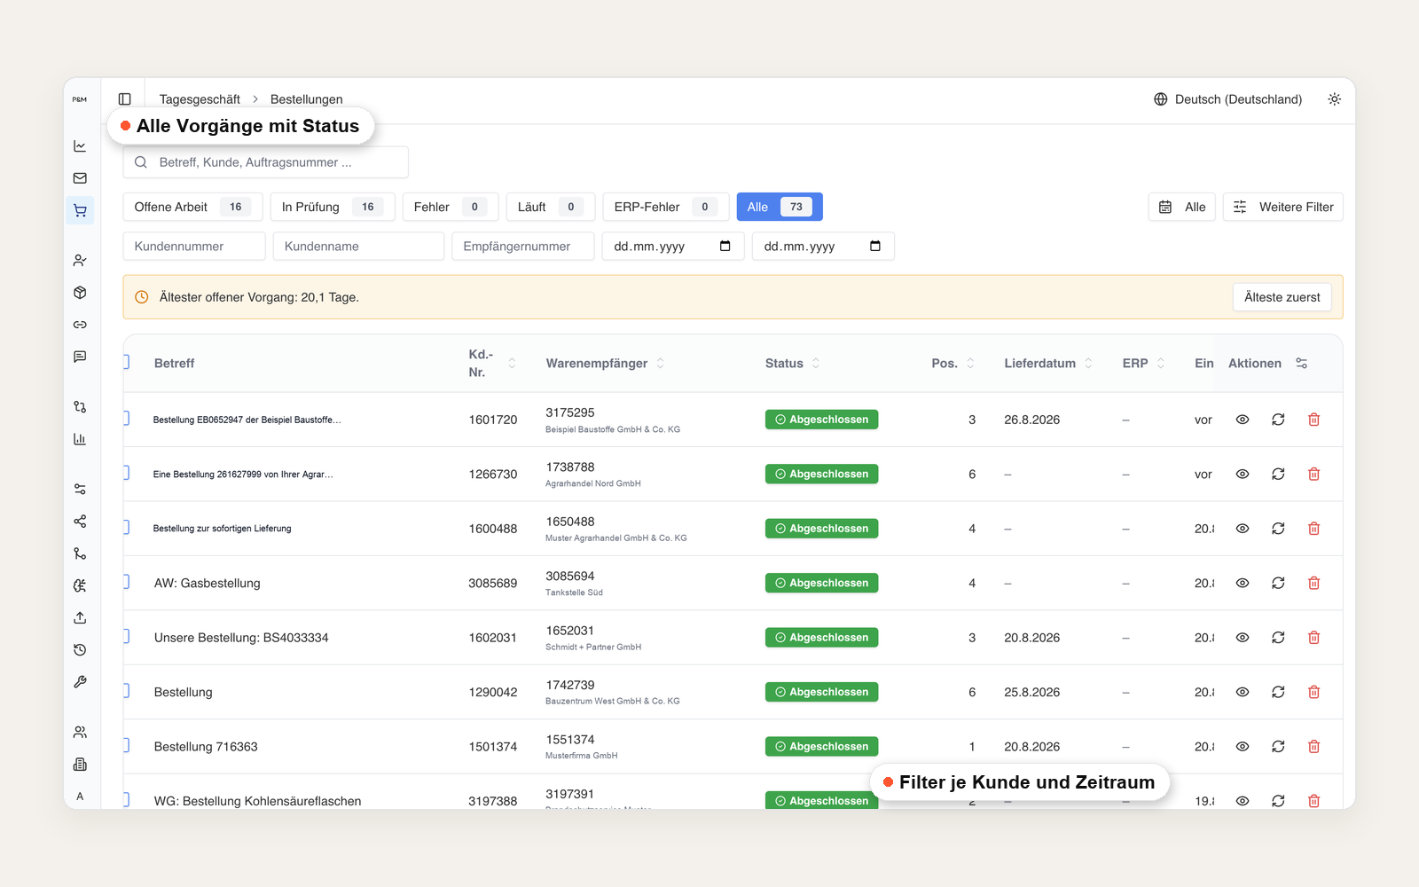
Task: Reprocess order 1601720 with refresh icon
Action: tap(1278, 420)
